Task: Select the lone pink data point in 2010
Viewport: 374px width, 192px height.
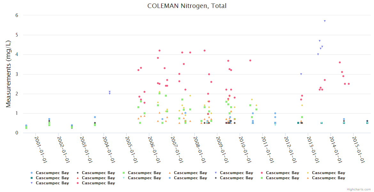Action: [250, 60]
